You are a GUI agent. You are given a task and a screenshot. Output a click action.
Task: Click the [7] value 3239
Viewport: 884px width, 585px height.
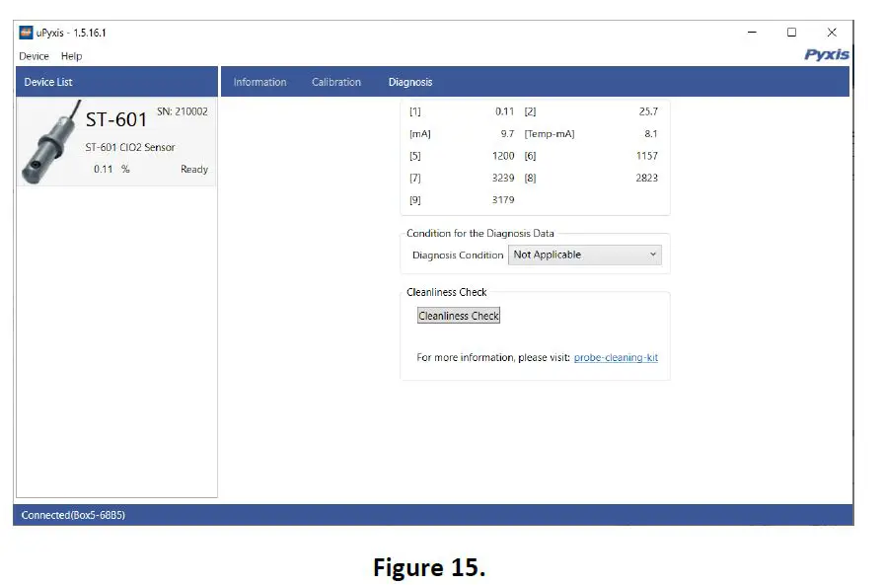point(503,179)
